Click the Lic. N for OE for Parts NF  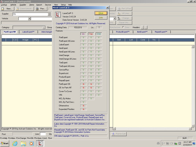tap(83, 88)
